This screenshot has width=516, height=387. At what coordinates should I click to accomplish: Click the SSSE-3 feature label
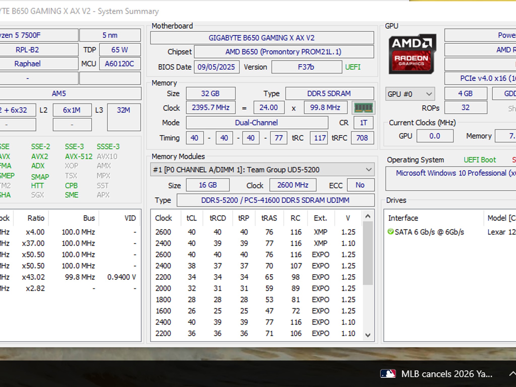(x=108, y=146)
